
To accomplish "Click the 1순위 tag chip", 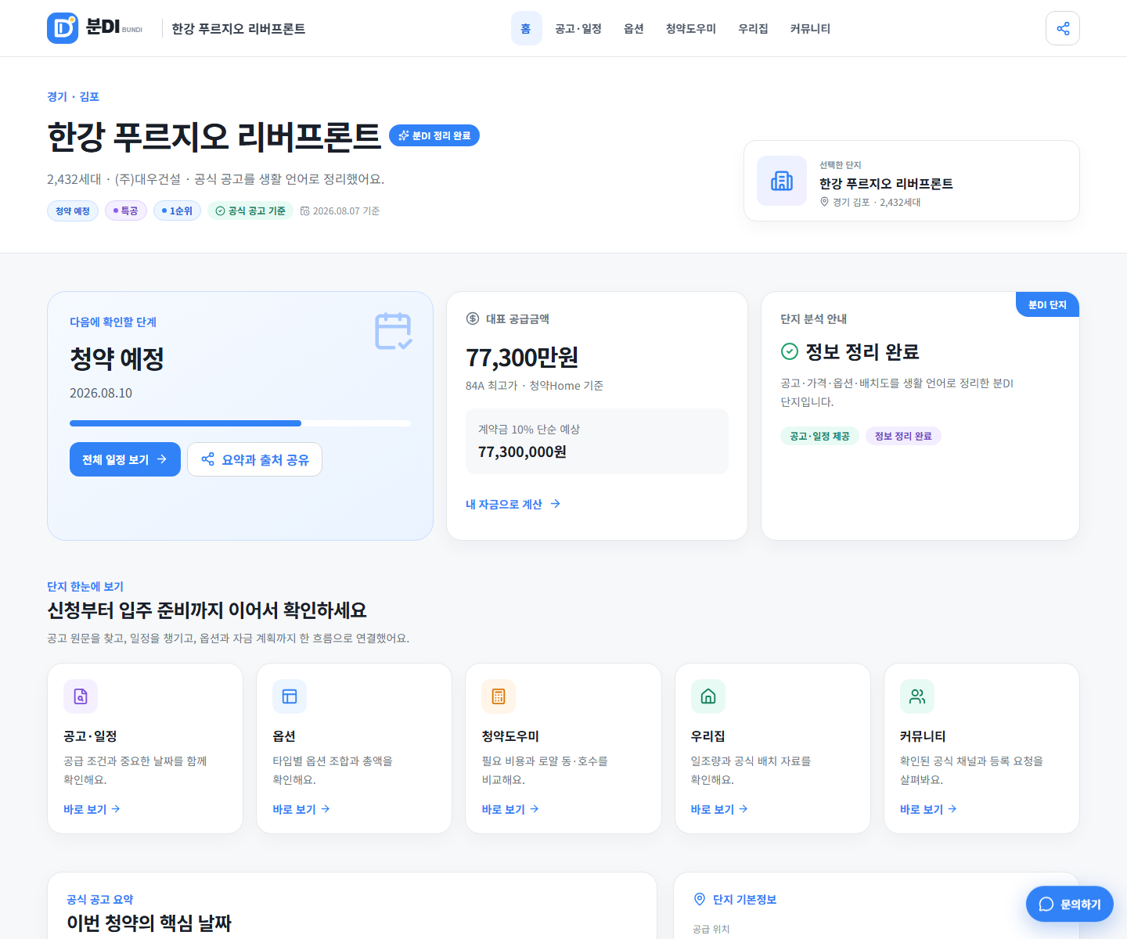I will [x=177, y=210].
